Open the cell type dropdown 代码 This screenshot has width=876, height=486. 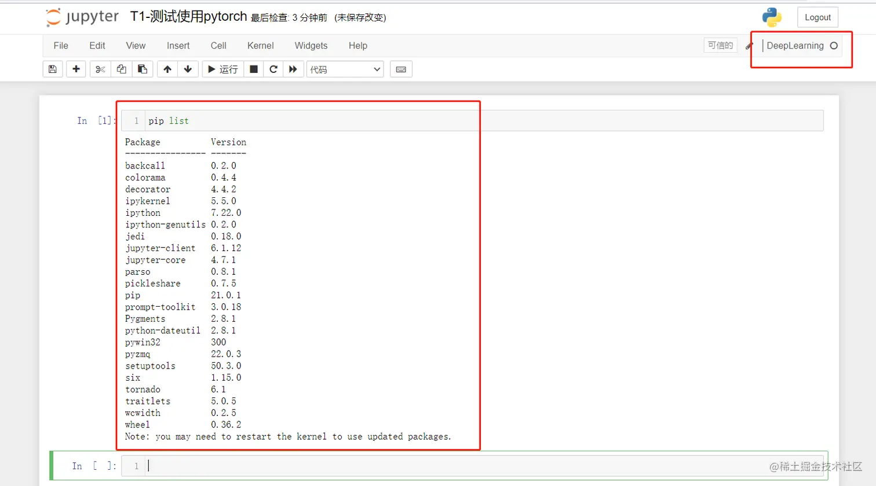pos(345,69)
